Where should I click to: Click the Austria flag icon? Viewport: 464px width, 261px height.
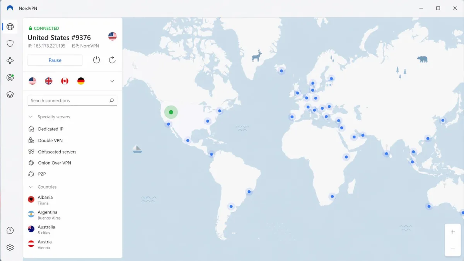coord(31,244)
